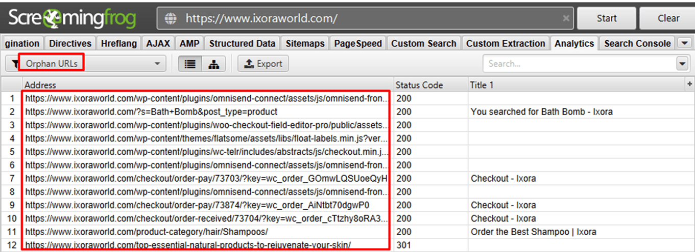Screen dimensions: 695x252
Task: Select the Custom Search tab
Action: click(x=424, y=44)
